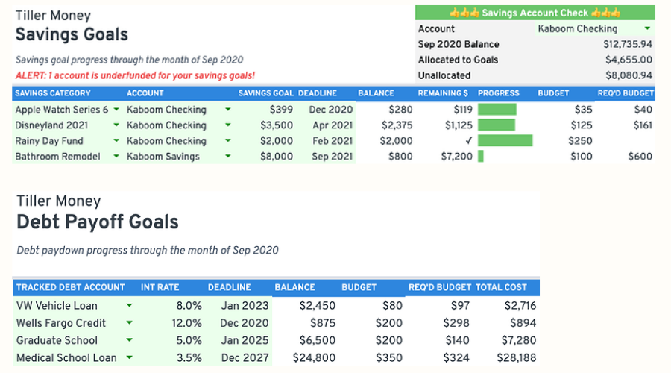The width and height of the screenshot is (671, 373).
Task: Open the Kaboom Savings account dropdown arrow
Action: [227, 157]
